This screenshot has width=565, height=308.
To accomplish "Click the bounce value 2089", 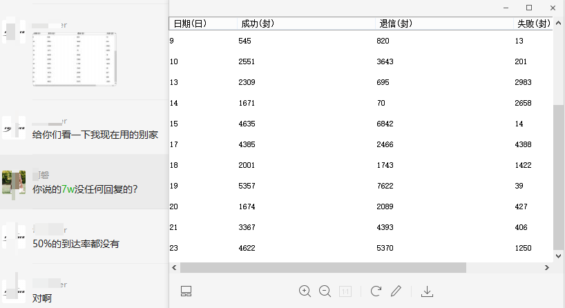I will [385, 206].
